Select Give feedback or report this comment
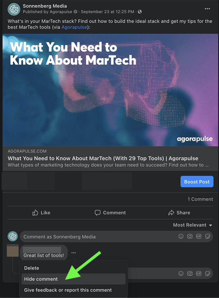 click(68, 290)
